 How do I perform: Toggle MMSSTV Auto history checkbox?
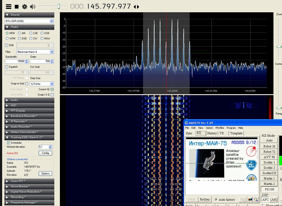pos(216,200)
